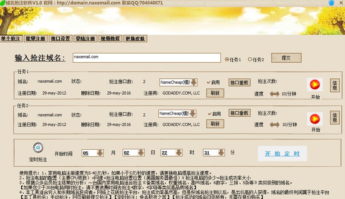The image size is (345, 199).
Task: Open the 信息 info button for Task 2
Action: point(335,118)
